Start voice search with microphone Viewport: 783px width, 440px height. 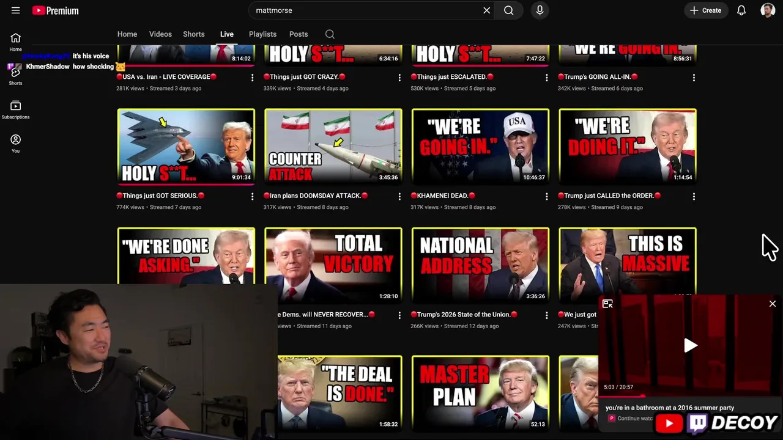pos(540,10)
